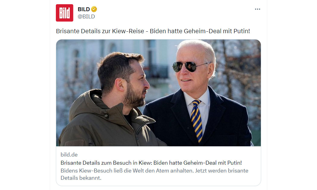
Task: Click the gold verified badge next to BILD
Action: coord(94,9)
